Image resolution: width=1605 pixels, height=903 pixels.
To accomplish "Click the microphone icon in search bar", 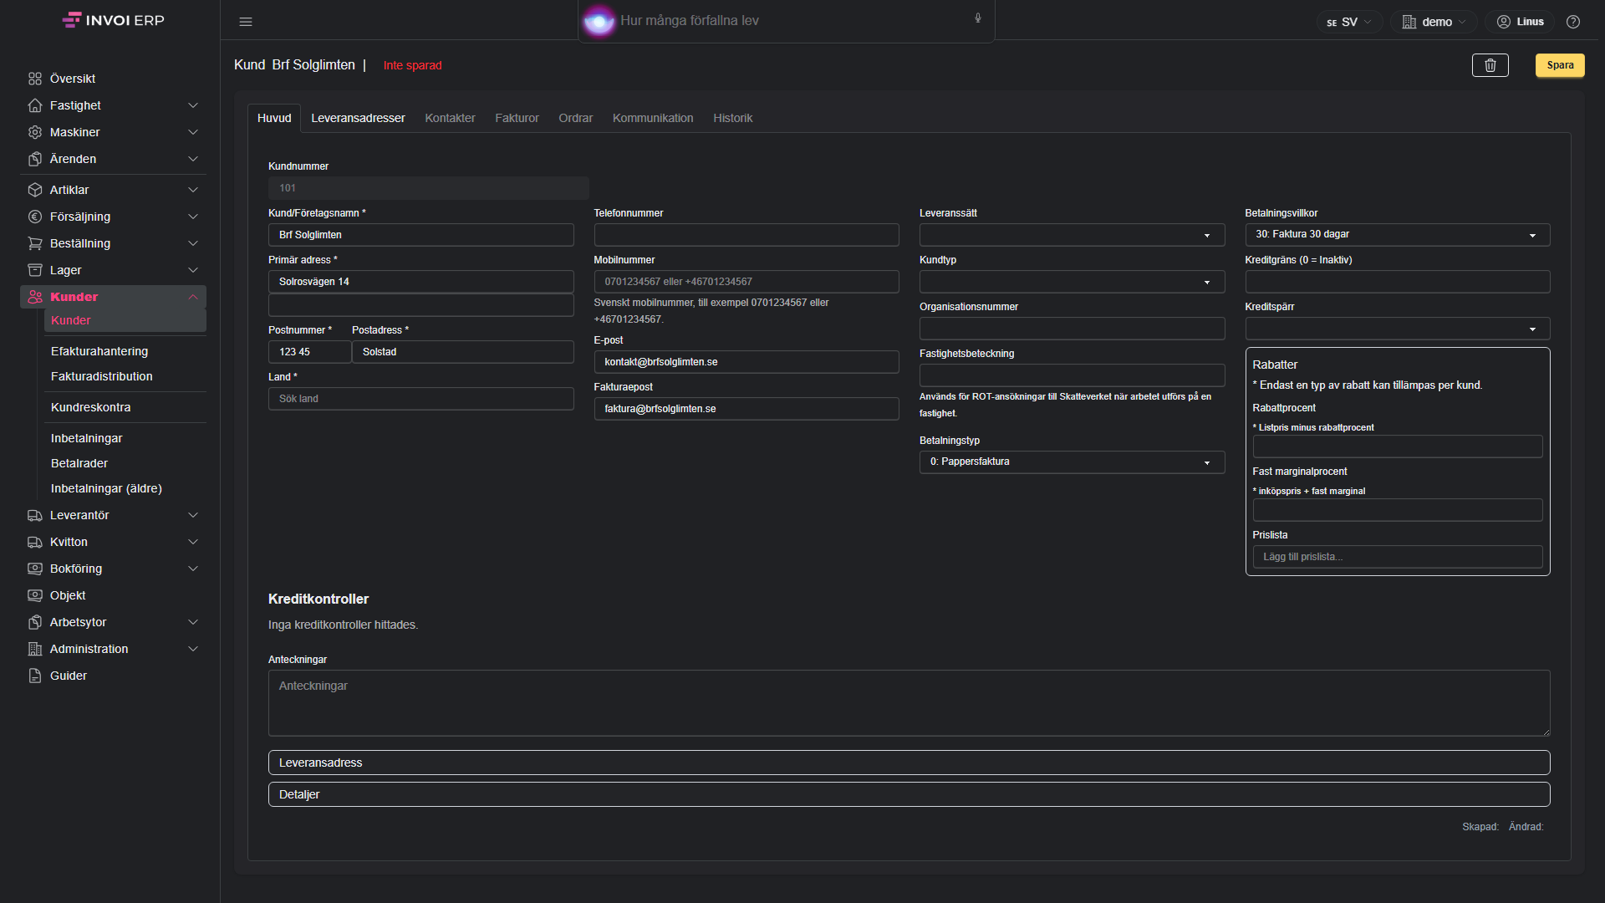I will [x=978, y=18].
